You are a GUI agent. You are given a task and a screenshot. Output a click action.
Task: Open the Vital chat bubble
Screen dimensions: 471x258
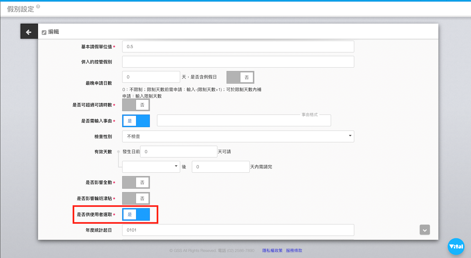456,246
